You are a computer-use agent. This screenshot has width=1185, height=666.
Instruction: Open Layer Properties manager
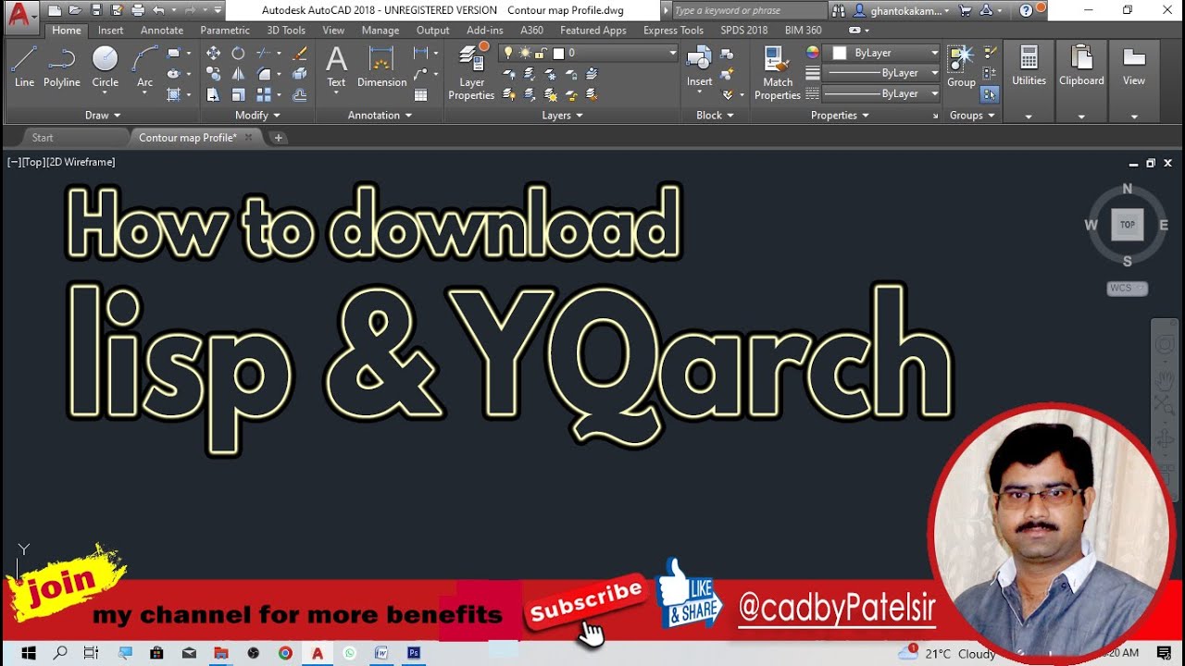point(471,72)
